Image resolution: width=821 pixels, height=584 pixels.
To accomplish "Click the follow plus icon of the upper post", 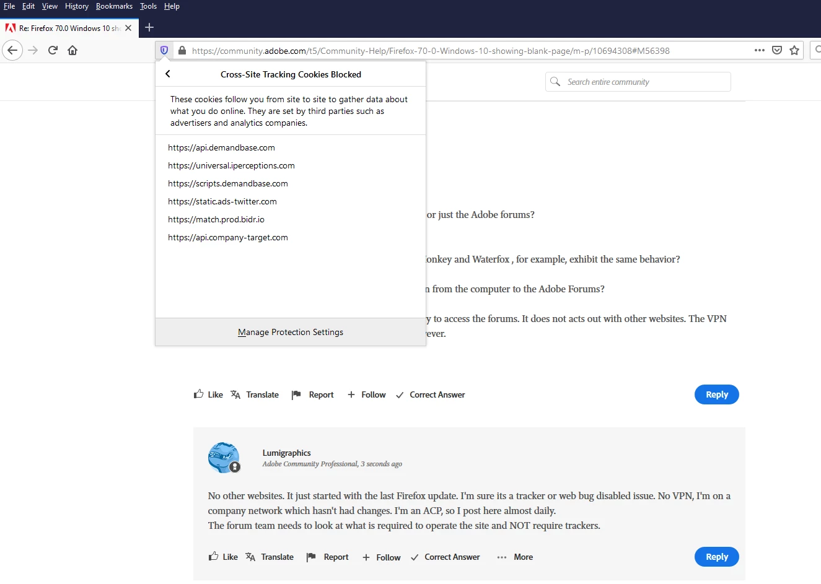I will 351,394.
